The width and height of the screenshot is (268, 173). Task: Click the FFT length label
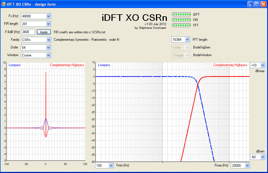point(200,40)
